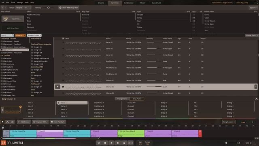The height and width of the screenshot is (146, 259).
Task: Select the green Hi-Hat Open Edge Bridge block
Action: 131,133
